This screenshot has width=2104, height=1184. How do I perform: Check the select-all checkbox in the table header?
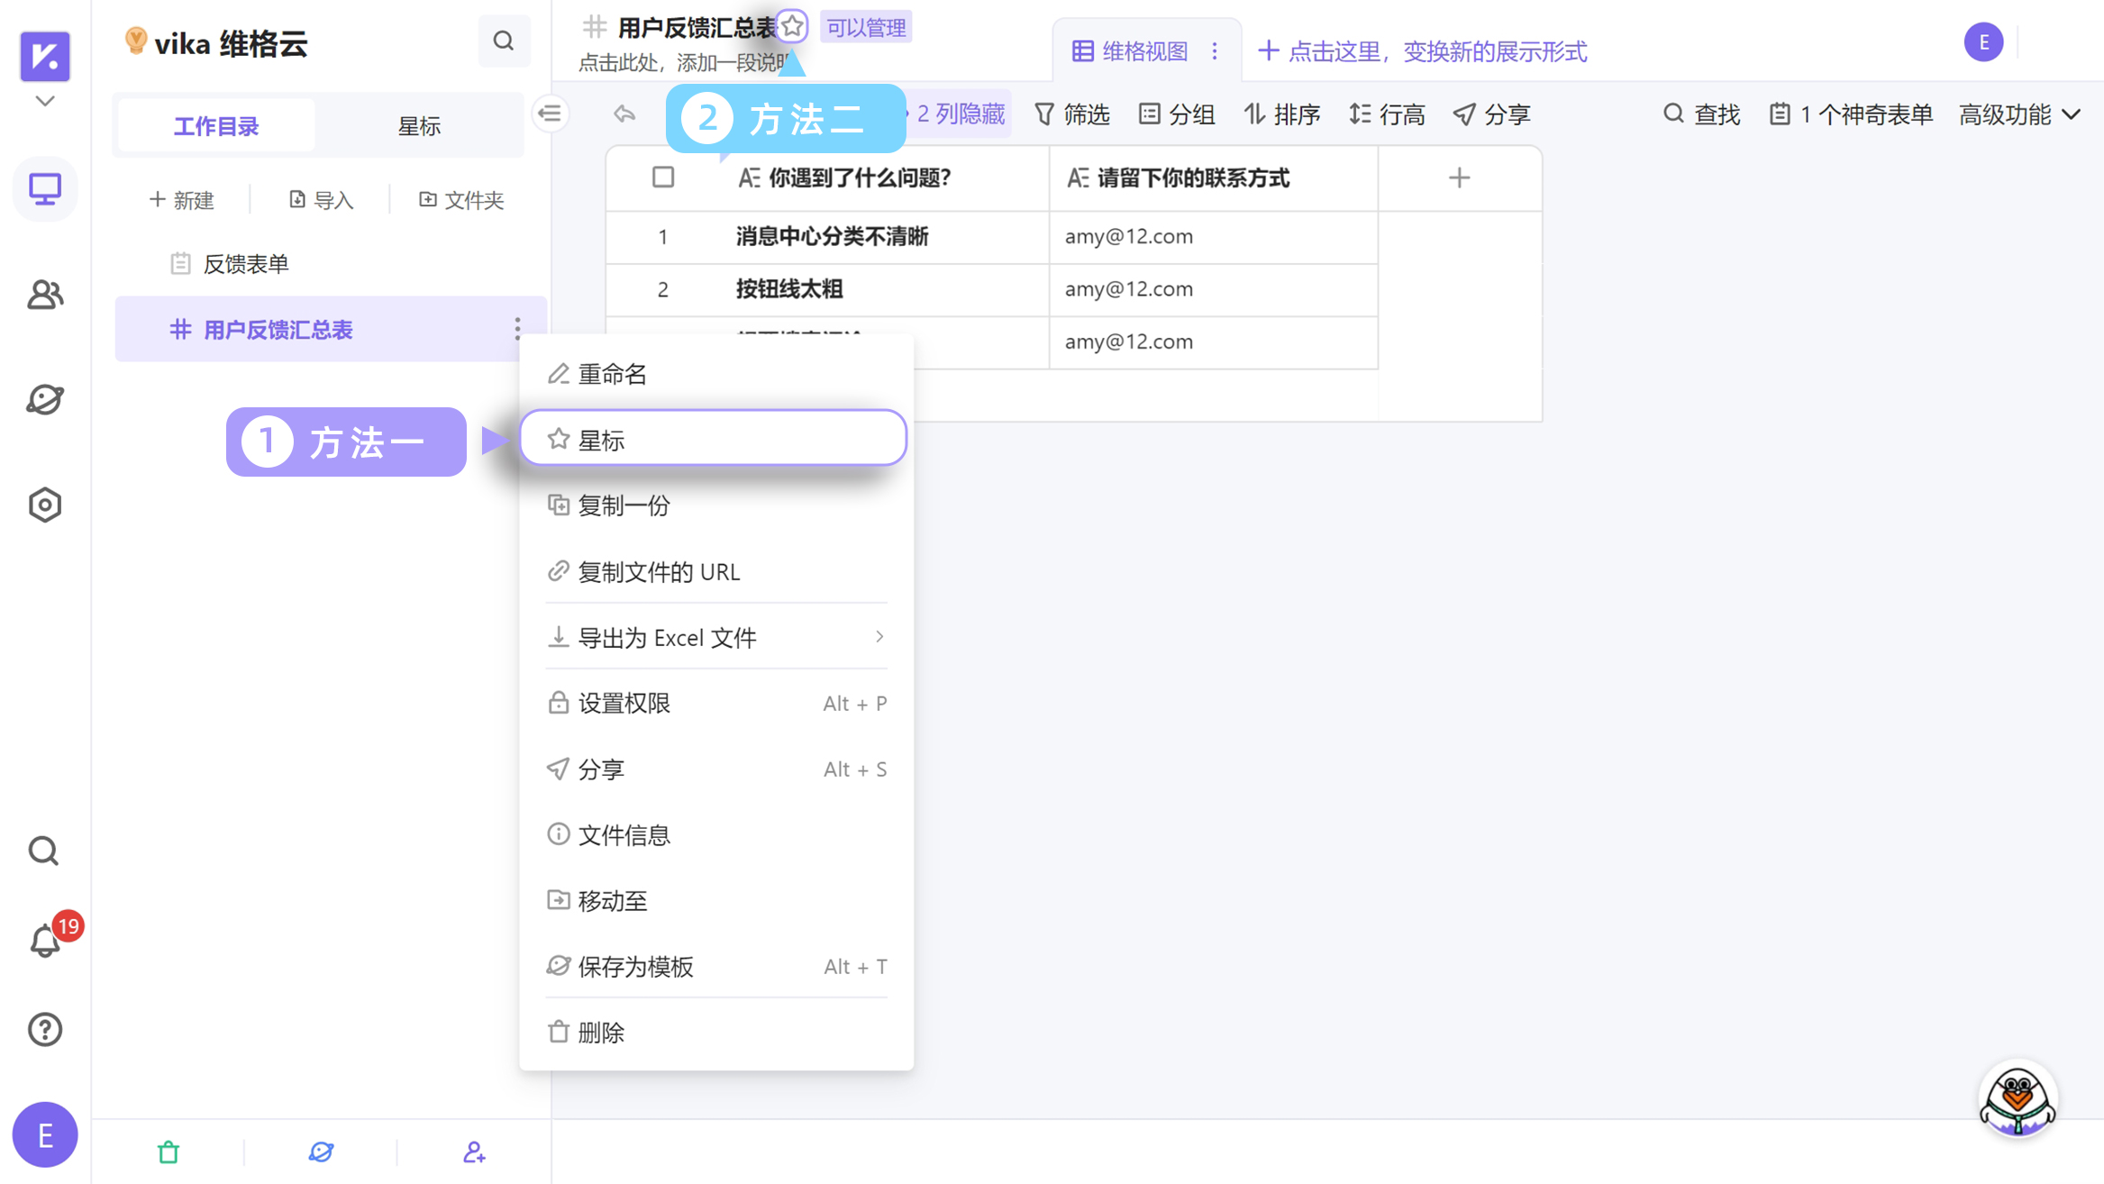(x=662, y=178)
